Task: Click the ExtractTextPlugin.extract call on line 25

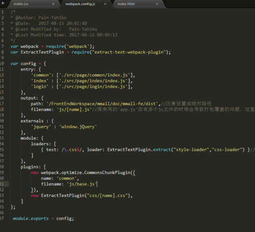Action: coord(139,149)
